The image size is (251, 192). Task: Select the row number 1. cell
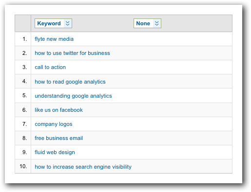point(23,39)
